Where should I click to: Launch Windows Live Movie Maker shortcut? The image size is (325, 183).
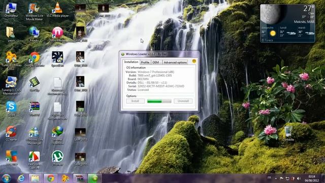[35, 12]
